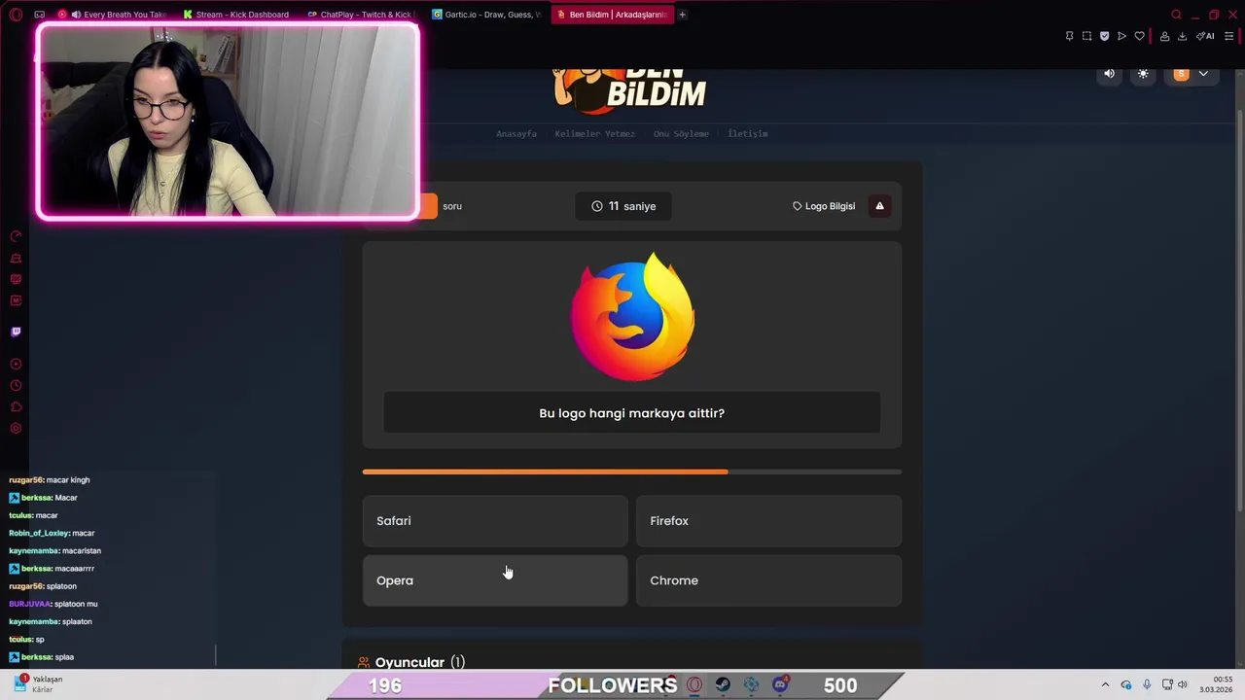Viewport: 1245px width, 700px height.
Task: Bookmark the page with the heart icon
Action: coord(1139,36)
